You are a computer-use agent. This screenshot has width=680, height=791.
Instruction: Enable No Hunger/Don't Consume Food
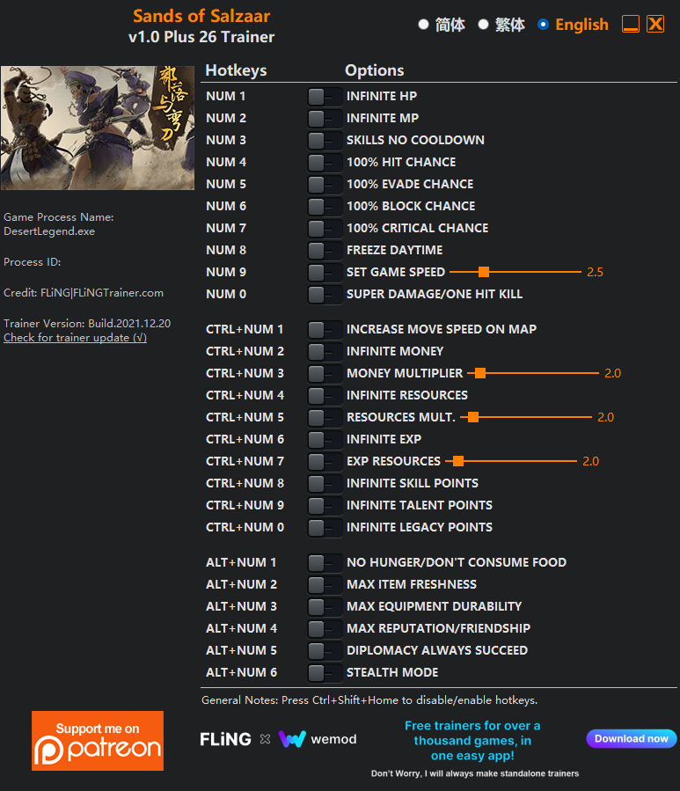(325, 562)
